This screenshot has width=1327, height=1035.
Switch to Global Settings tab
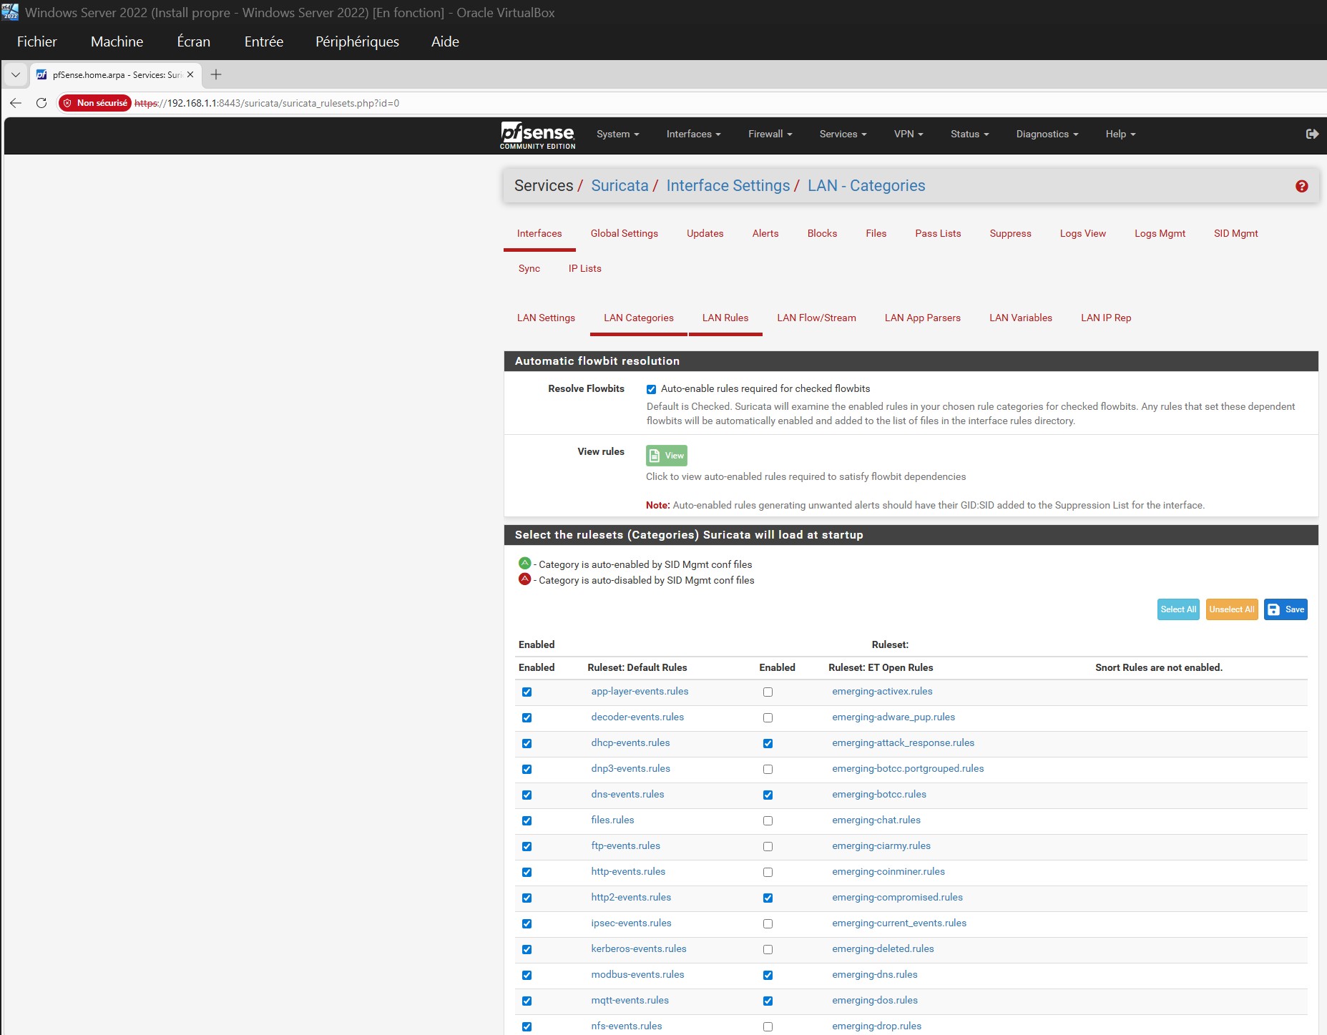pyautogui.click(x=625, y=234)
